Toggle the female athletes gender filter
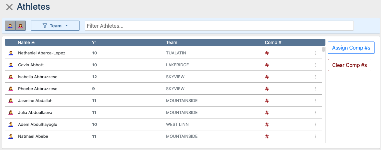The height and width of the screenshot is (150, 381). coord(21,26)
